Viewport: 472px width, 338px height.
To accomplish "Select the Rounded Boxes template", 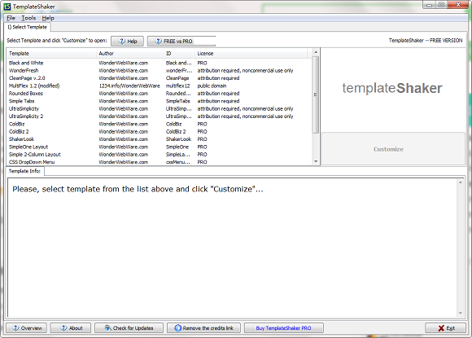I will click(x=160, y=94).
